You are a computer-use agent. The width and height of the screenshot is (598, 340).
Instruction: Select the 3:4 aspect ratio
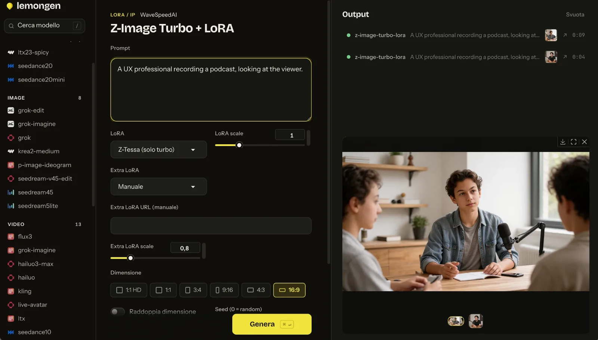(x=193, y=290)
